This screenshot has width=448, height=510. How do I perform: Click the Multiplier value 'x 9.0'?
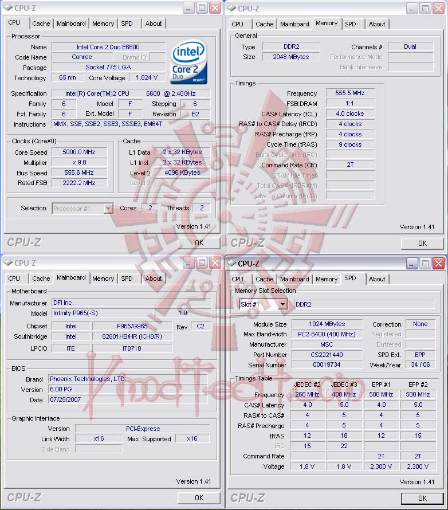pos(79,162)
